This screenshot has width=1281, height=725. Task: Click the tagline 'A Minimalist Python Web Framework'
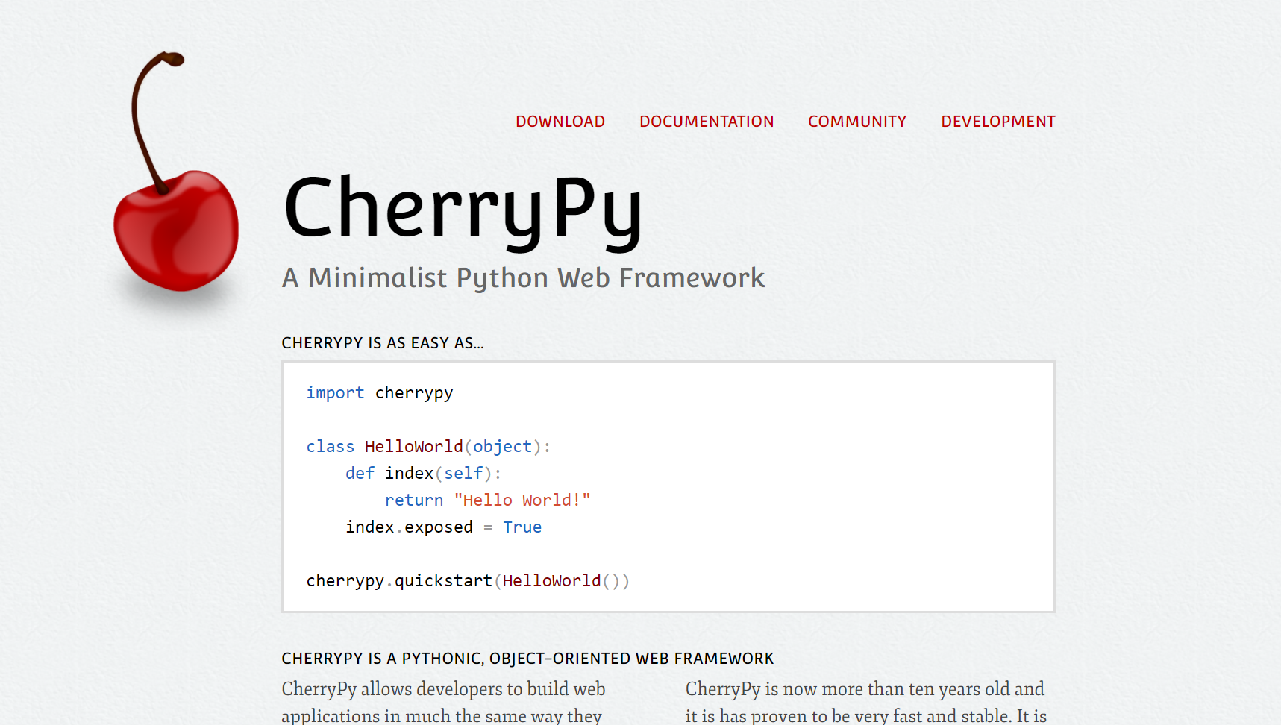tap(523, 278)
